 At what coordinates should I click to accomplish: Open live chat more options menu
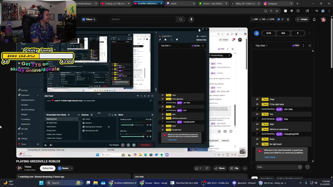point(303,45)
